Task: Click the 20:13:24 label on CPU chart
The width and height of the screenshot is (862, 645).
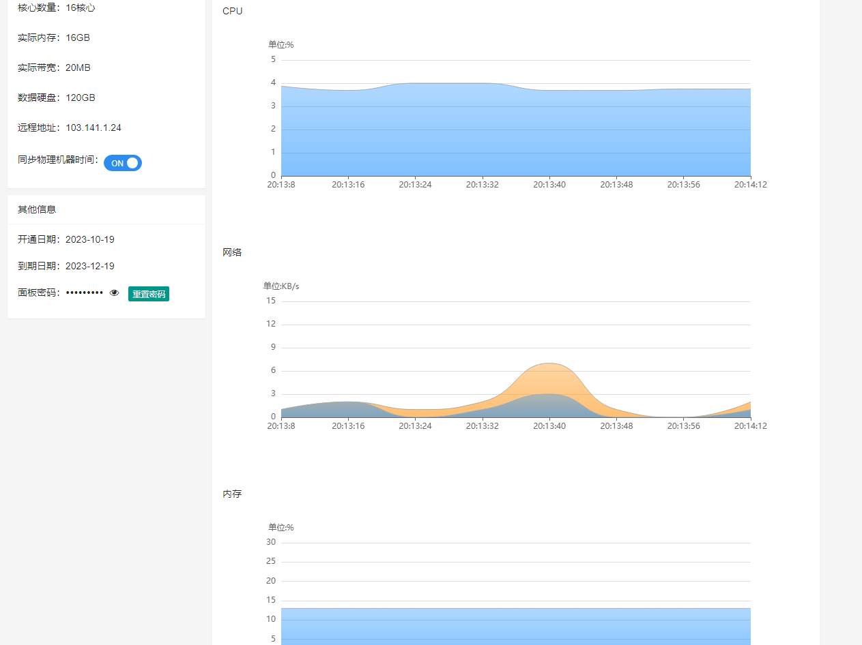Action: pyautogui.click(x=415, y=185)
